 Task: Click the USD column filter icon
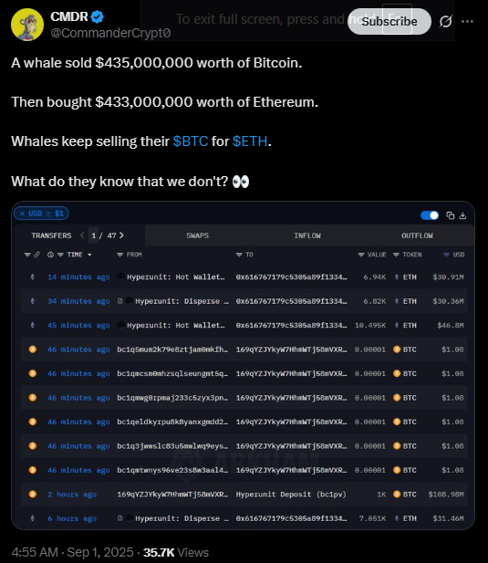click(446, 255)
